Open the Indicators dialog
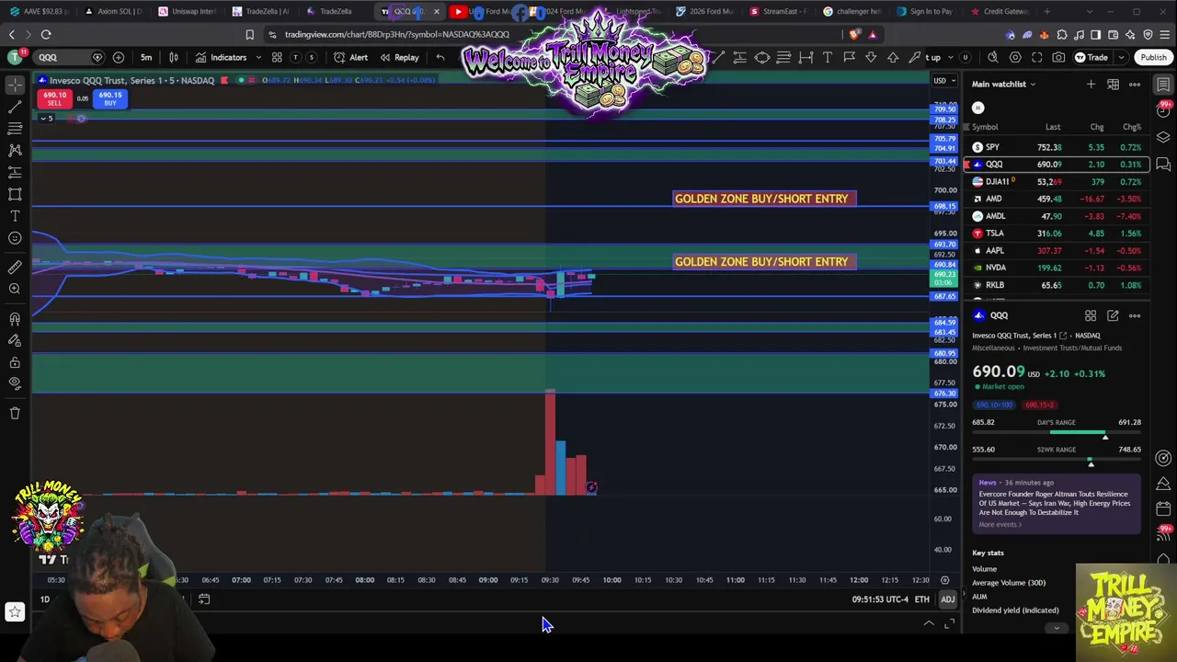1177x662 pixels. click(221, 57)
